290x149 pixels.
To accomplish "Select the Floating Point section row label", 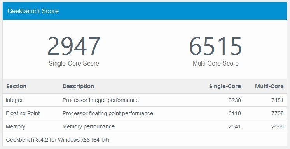I will tap(23, 113).
